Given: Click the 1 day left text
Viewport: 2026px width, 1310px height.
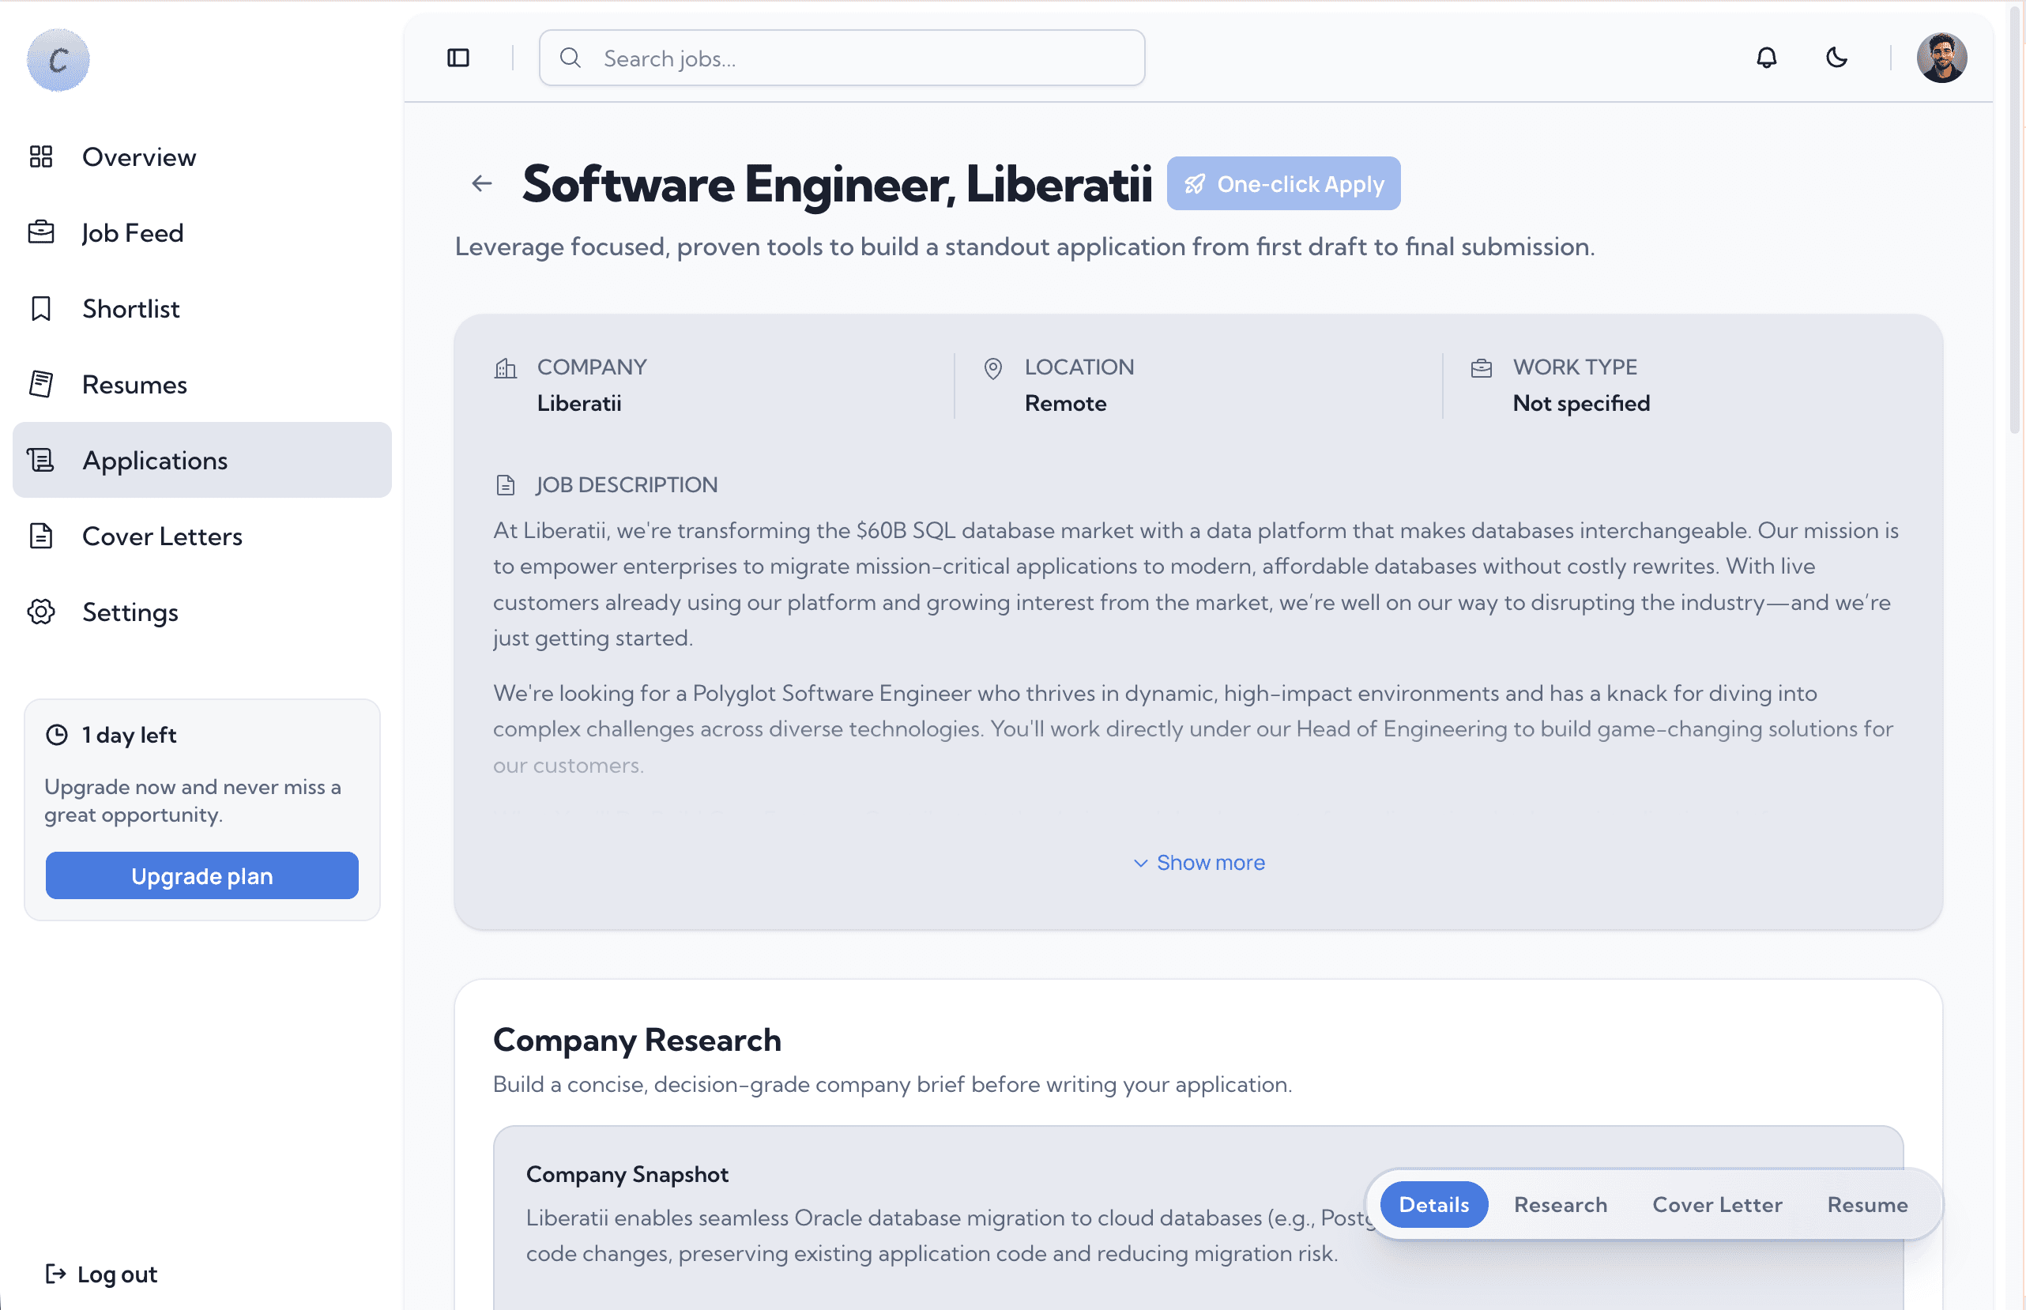Looking at the screenshot, I should 130,735.
